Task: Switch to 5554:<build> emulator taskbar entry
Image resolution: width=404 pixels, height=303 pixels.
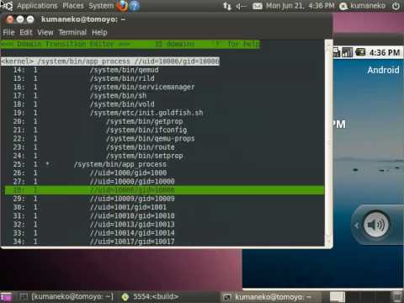Action: pos(151,297)
